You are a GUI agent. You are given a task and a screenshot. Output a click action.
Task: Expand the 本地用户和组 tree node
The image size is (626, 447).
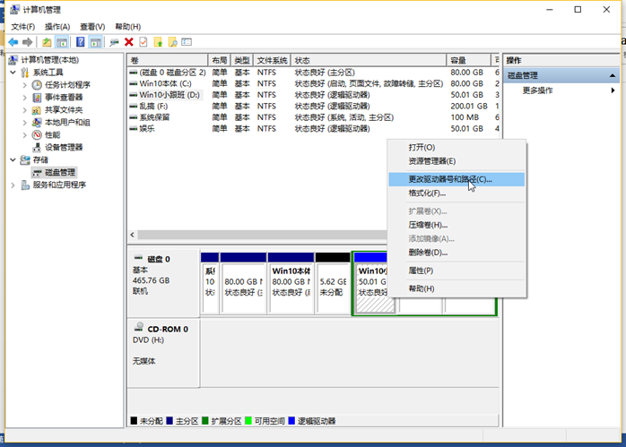point(24,123)
